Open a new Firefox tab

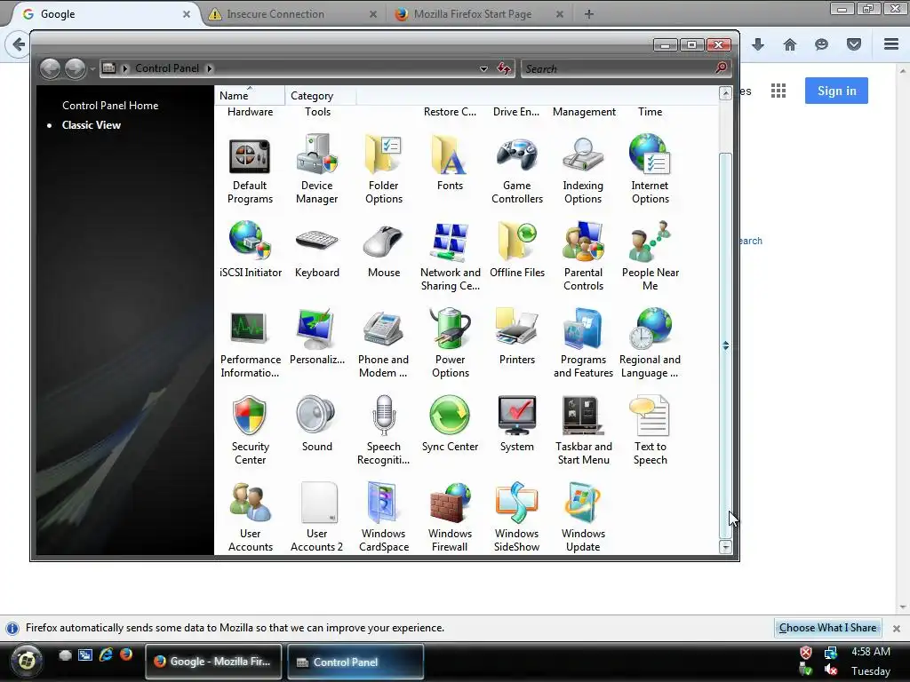pyautogui.click(x=588, y=14)
